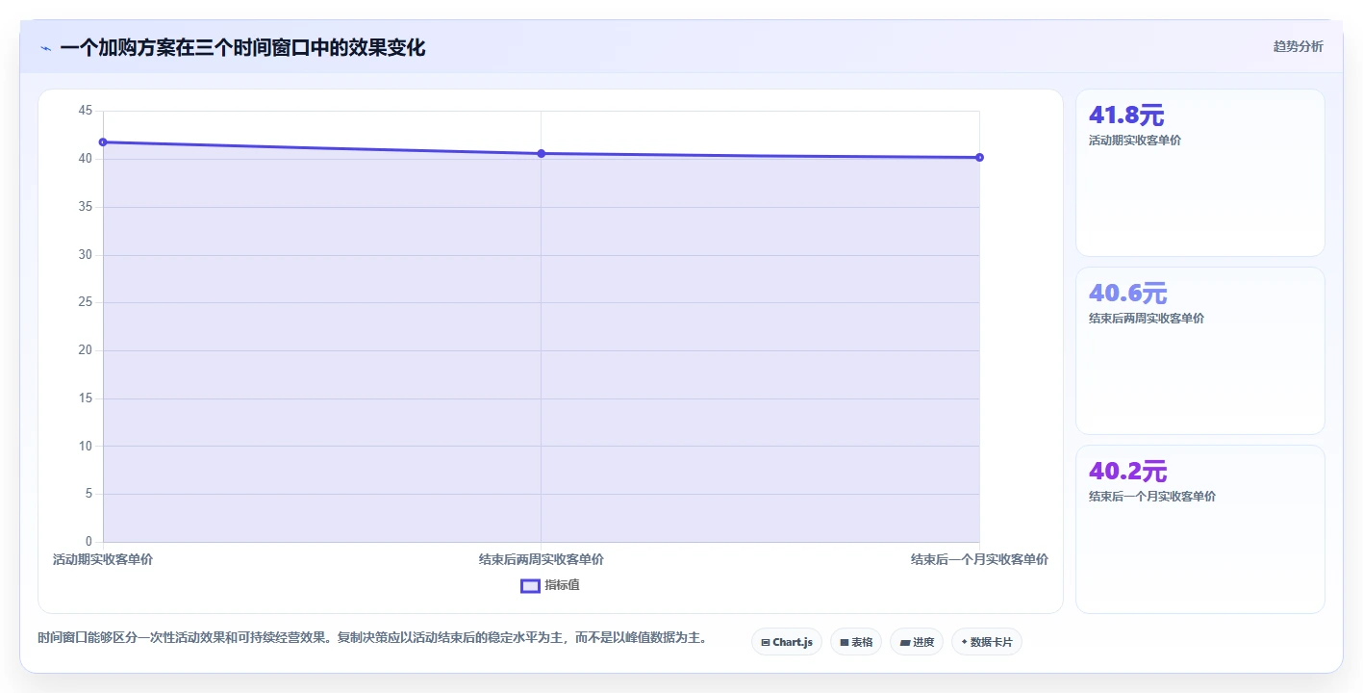Select the 41.8元 card value
Viewport: 1363px width, 693px height.
pos(1126,115)
